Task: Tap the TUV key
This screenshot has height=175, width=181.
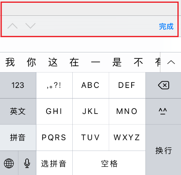Action: (x=90, y=138)
